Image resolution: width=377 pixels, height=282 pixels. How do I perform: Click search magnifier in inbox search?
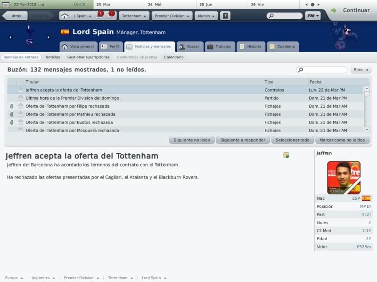click(301, 70)
